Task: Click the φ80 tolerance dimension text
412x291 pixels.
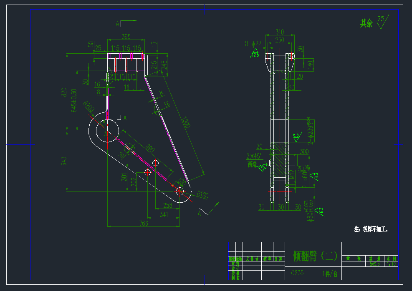Action: click(310, 211)
